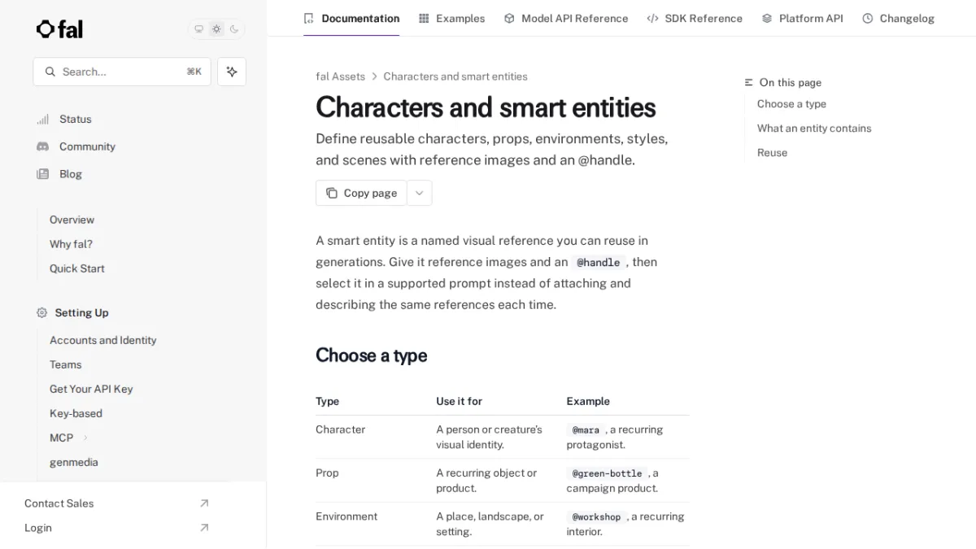Click the @mara code example
The image size is (976, 549).
click(x=586, y=430)
